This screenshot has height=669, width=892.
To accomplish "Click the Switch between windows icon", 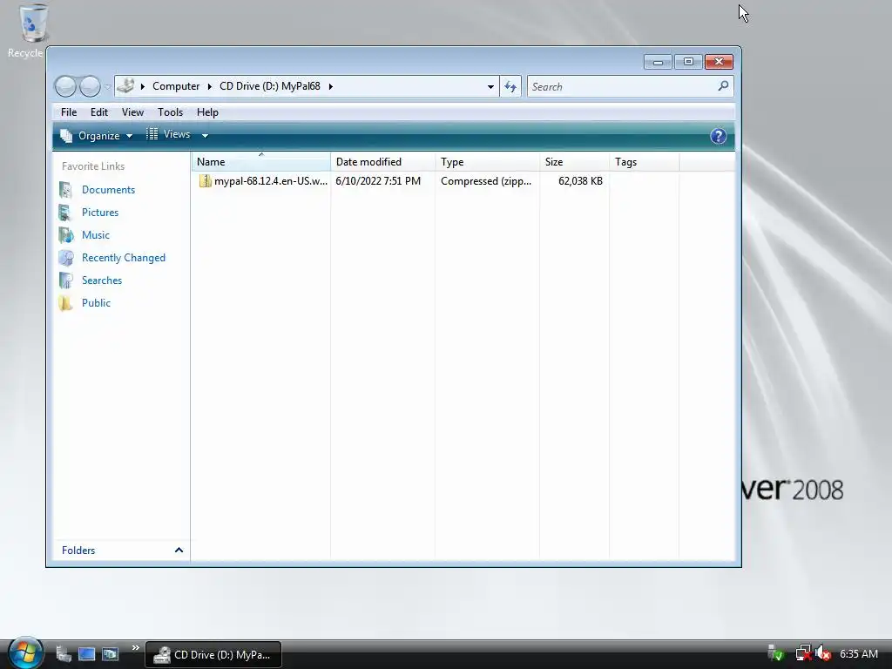I will point(110,654).
